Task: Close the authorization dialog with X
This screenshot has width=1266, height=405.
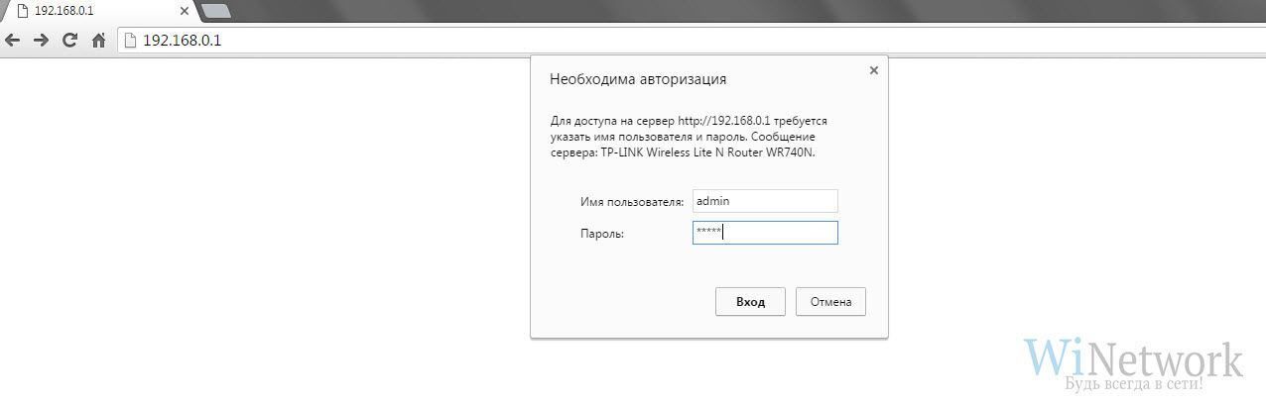Action: pos(873,70)
